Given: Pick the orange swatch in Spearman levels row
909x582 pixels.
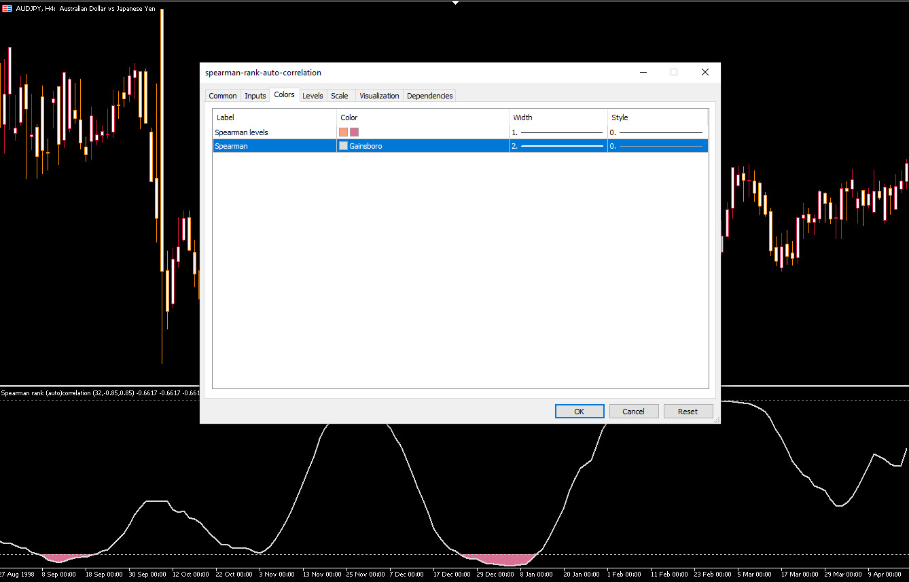Looking at the screenshot, I should click(x=343, y=132).
